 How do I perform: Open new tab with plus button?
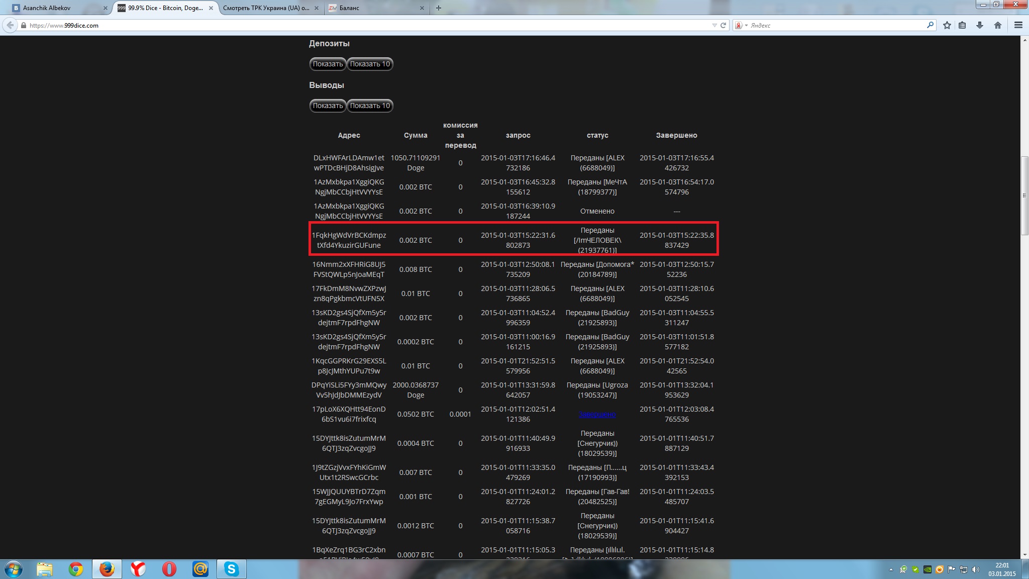pyautogui.click(x=439, y=8)
